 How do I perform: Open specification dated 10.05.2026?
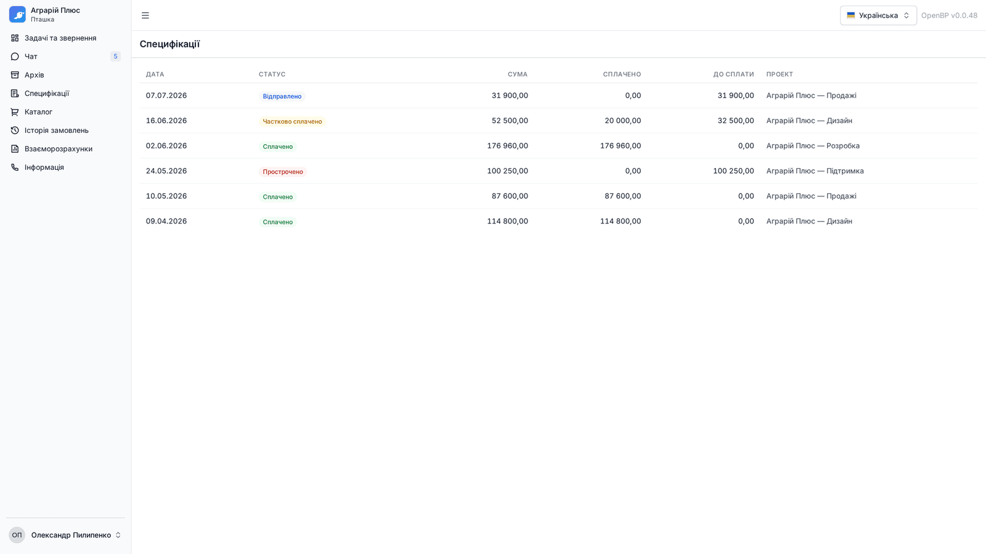(558, 196)
